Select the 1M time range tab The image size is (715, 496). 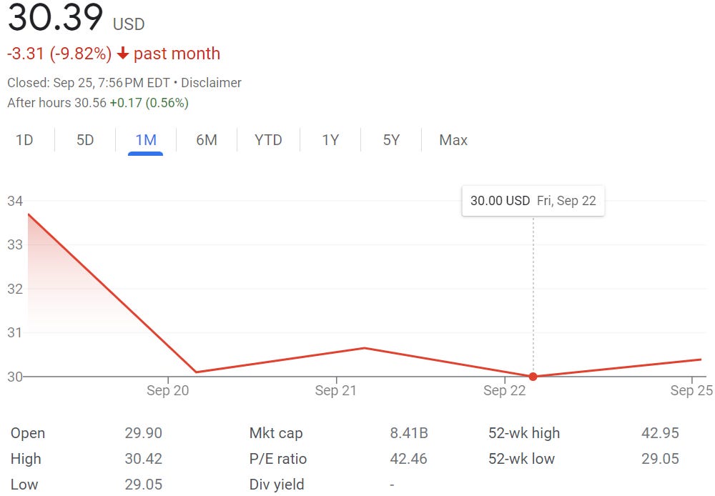point(144,140)
